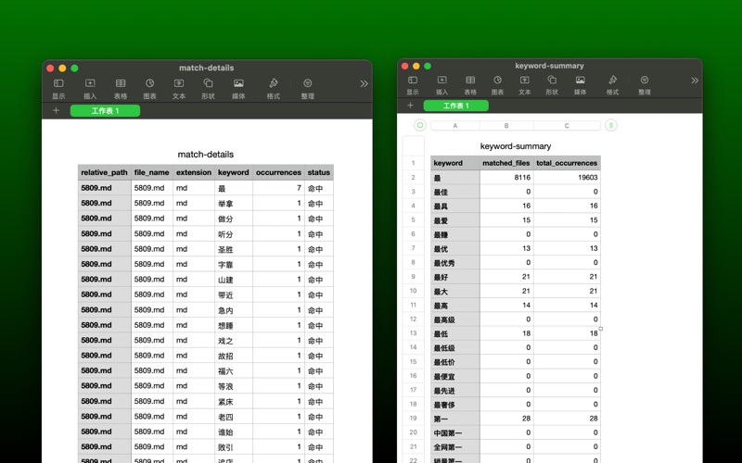Select cell with value 8116

[x=506, y=177]
